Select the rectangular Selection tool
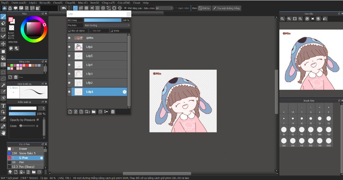 pyautogui.click(x=3, y=72)
